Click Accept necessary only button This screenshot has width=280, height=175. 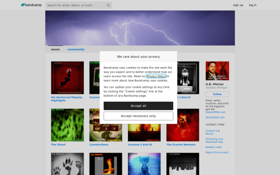(x=139, y=116)
